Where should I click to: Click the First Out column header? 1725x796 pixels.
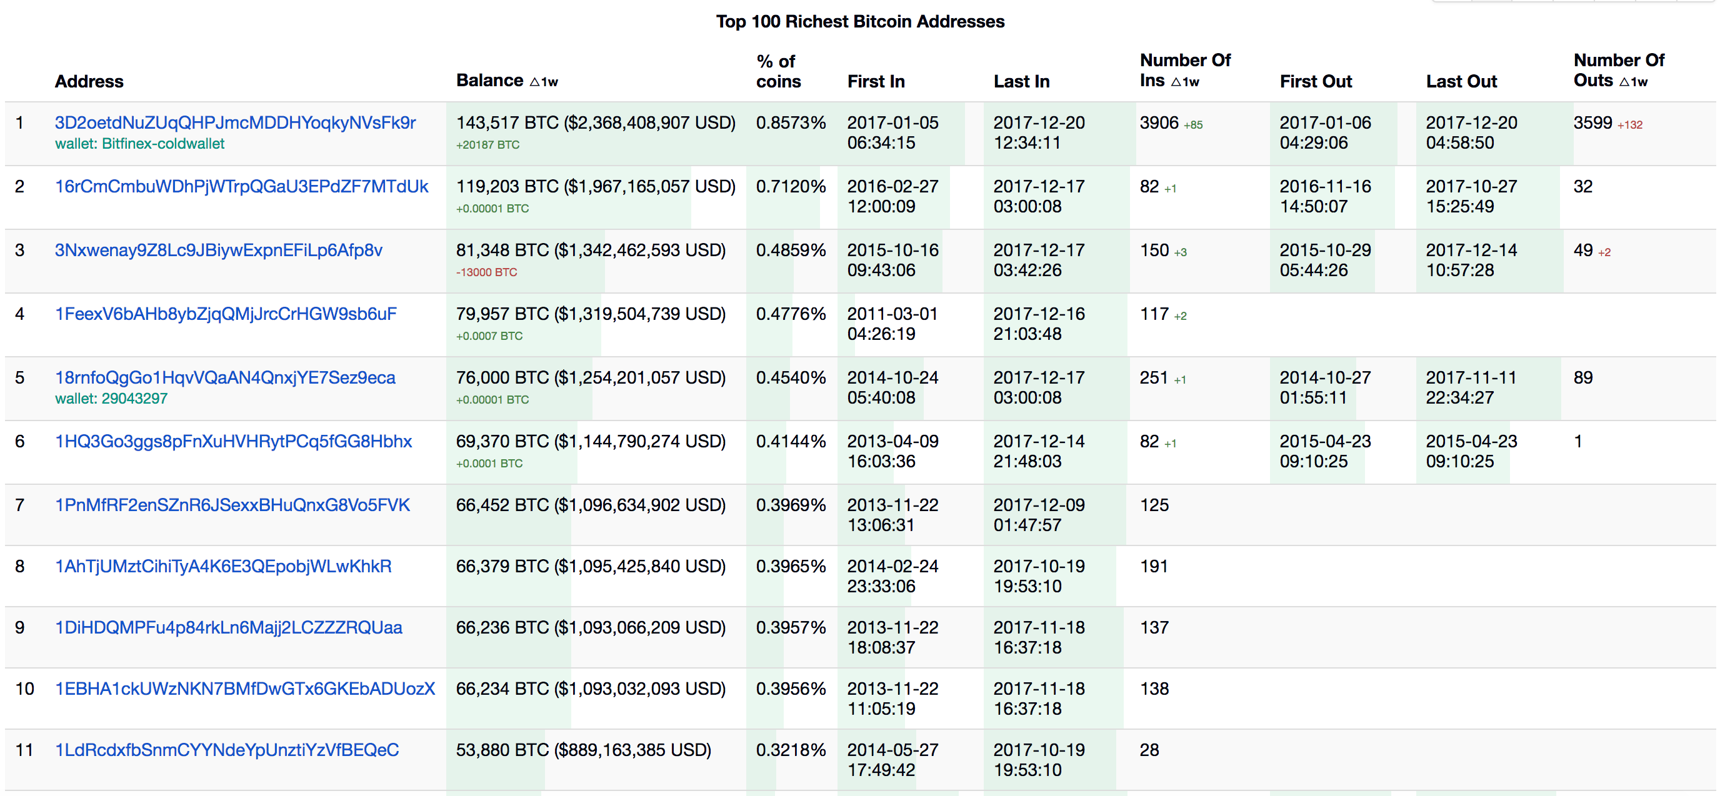[1316, 81]
